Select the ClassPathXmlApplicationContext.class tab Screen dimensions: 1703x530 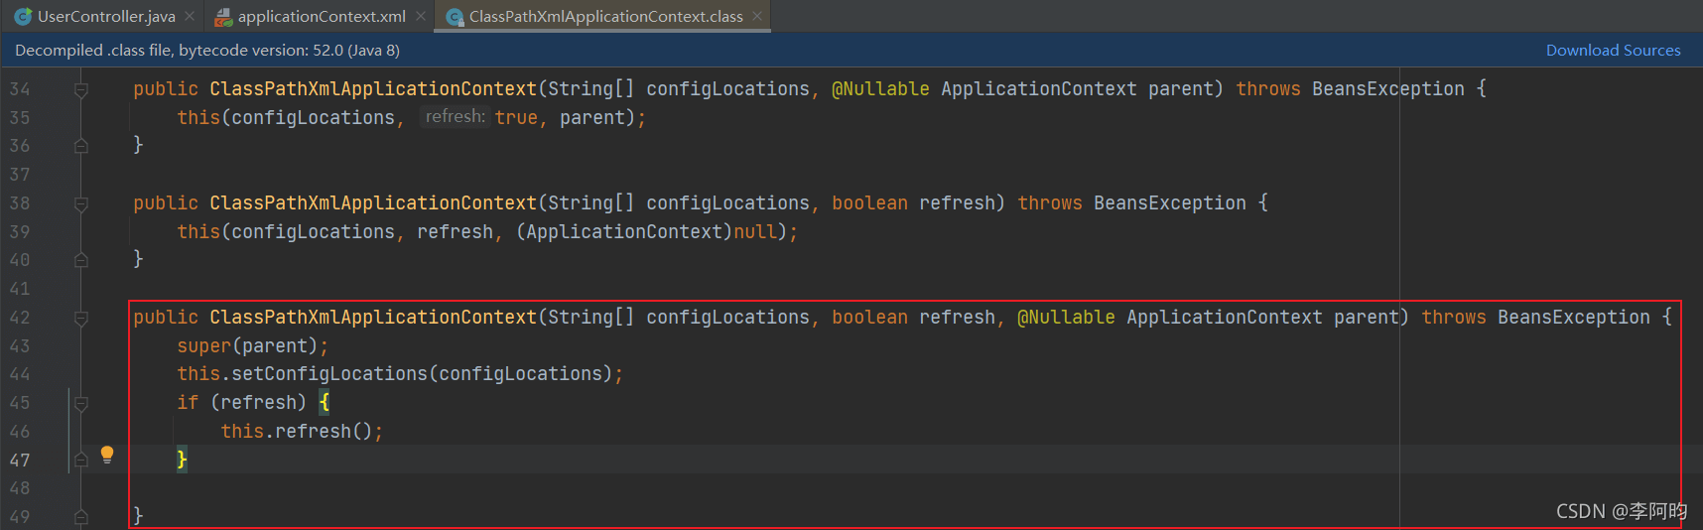click(x=605, y=16)
